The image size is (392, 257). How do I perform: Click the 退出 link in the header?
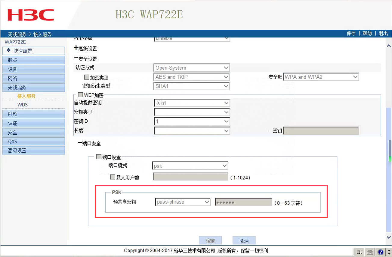pyautogui.click(x=383, y=34)
